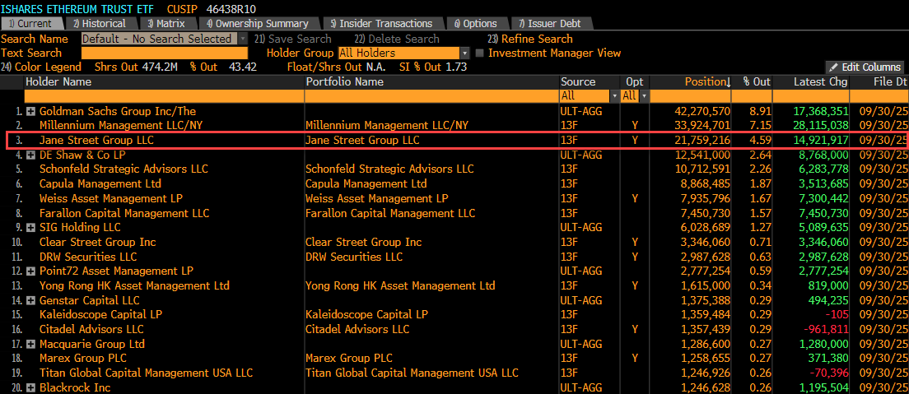The image size is (909, 394).
Task: Go to the Insider Transactions tab
Action: (x=381, y=24)
